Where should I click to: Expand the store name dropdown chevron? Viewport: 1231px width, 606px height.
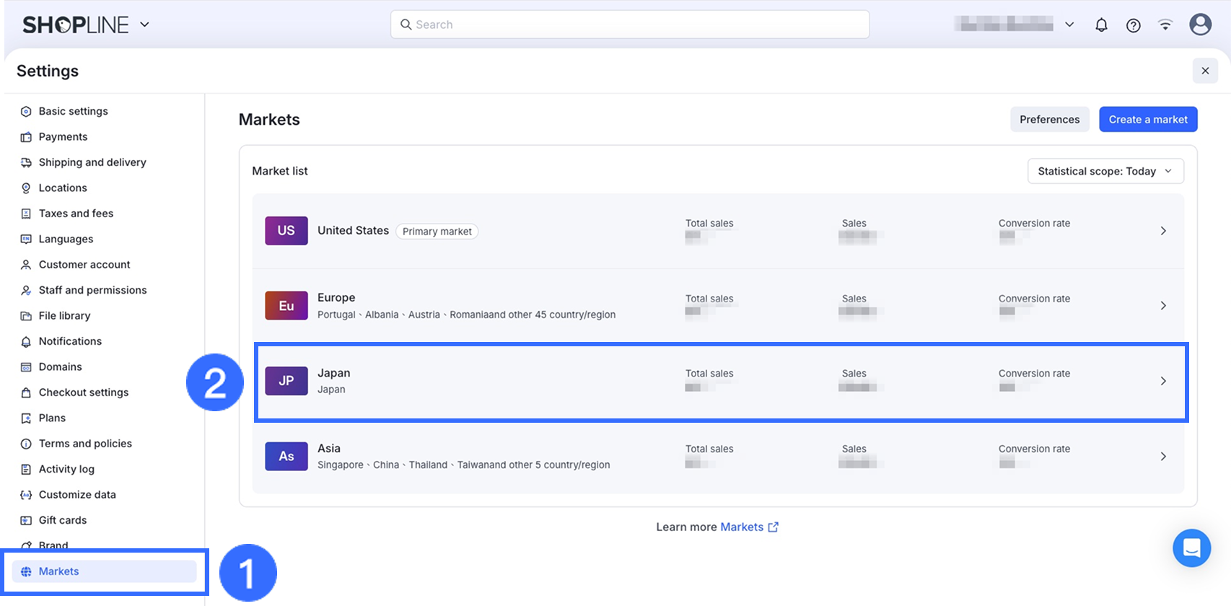point(1069,25)
